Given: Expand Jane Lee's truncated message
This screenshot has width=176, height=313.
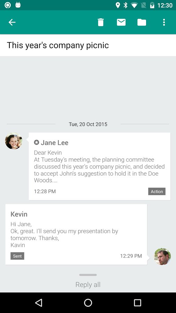Looking at the screenshot, I should click(x=99, y=166).
